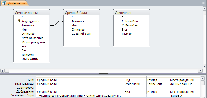
Task: Click scroll up arrow of table pane
Action: point(205,9)
